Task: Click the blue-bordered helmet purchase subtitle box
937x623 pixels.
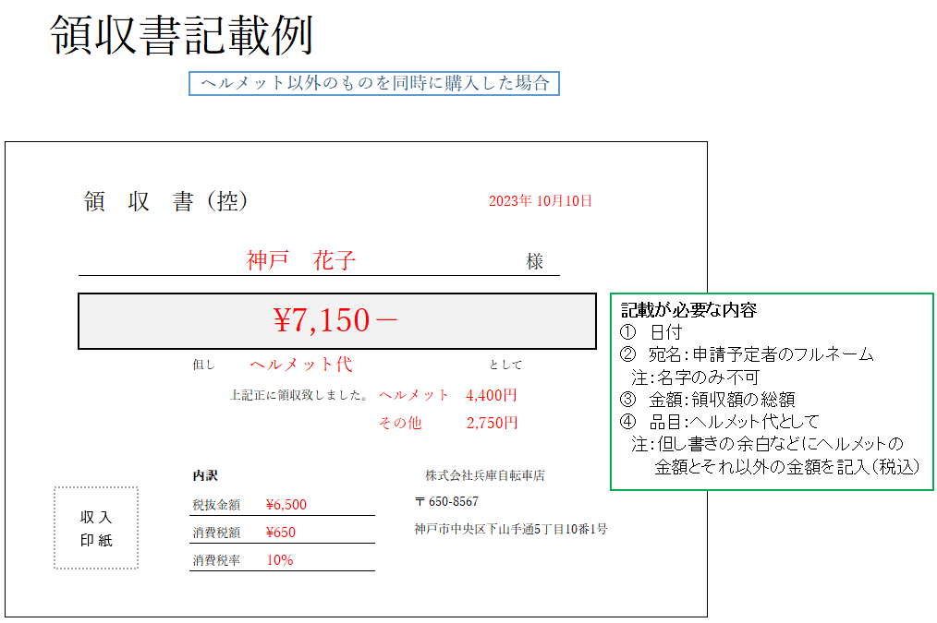Action: click(374, 83)
